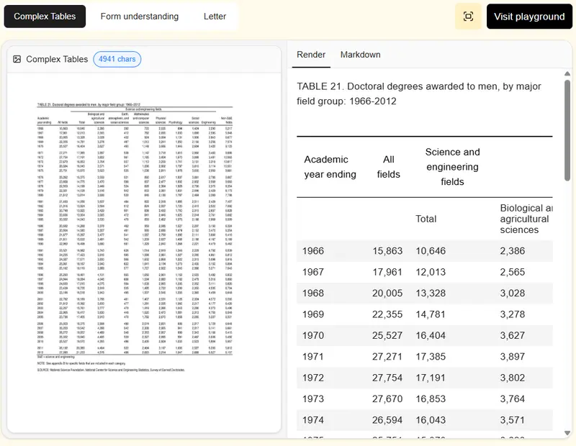
Task: Click the All fields column header
Action: pos(389,166)
